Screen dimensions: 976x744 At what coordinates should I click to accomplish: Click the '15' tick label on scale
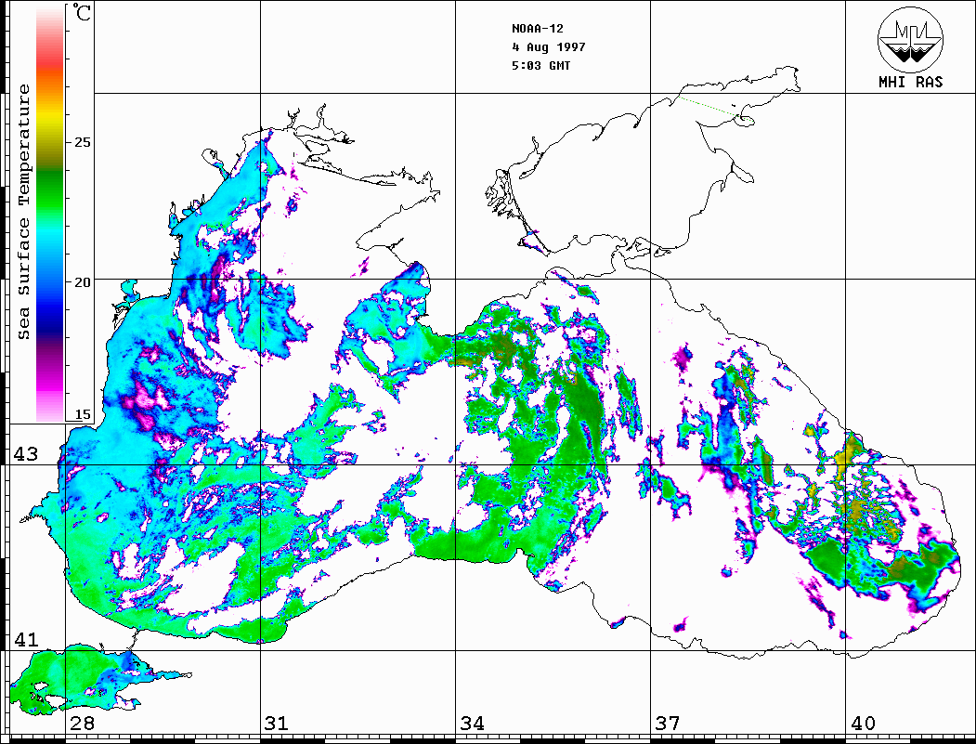point(82,414)
